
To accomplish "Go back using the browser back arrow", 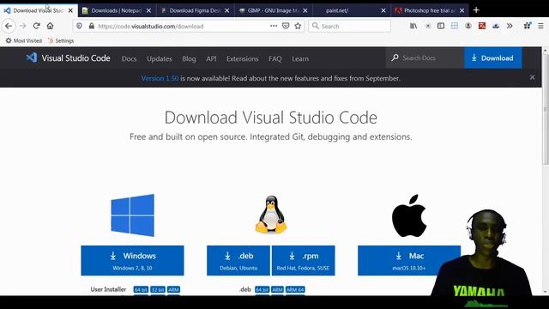I will pyautogui.click(x=9, y=26).
